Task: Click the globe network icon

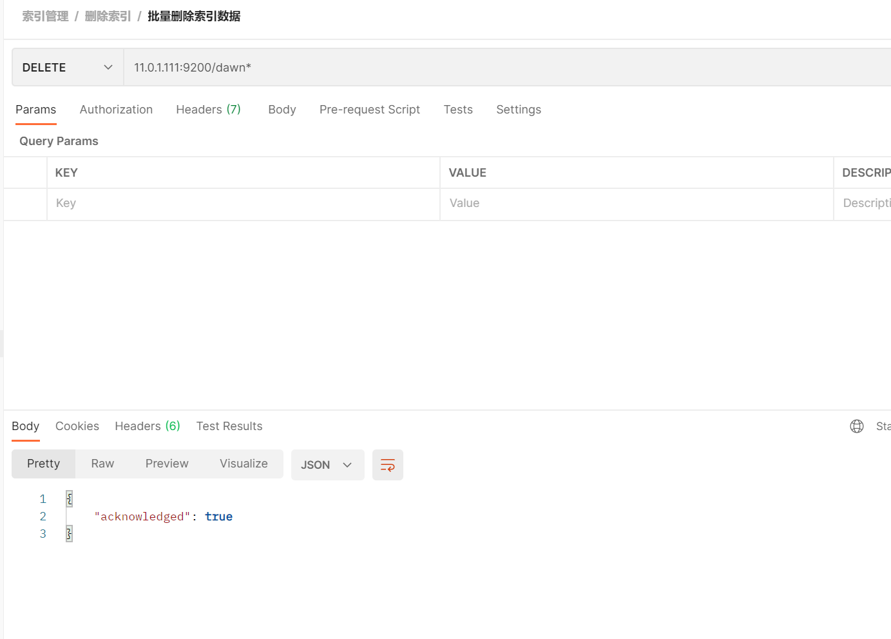Action: click(x=857, y=426)
